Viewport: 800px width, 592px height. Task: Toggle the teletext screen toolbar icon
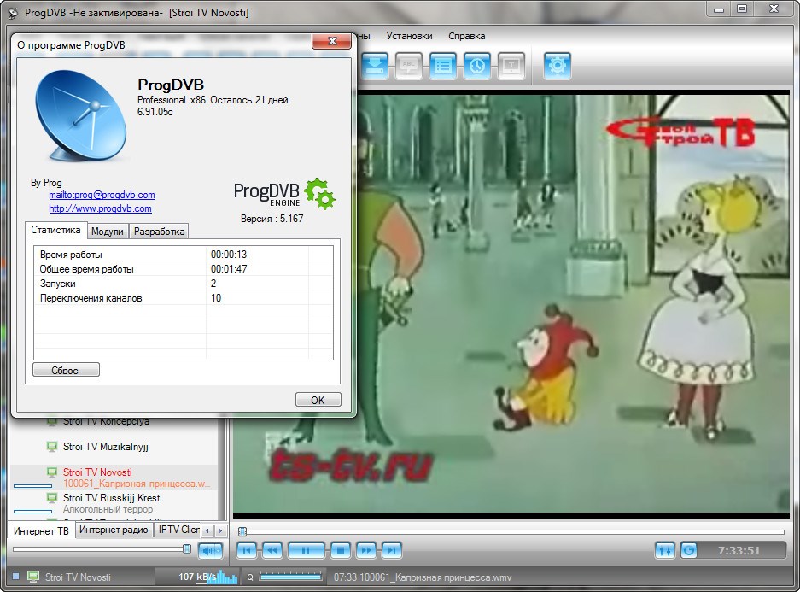(511, 66)
